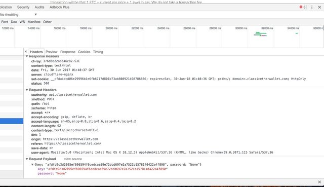Collapse the Request Payload section

(x=27, y=159)
